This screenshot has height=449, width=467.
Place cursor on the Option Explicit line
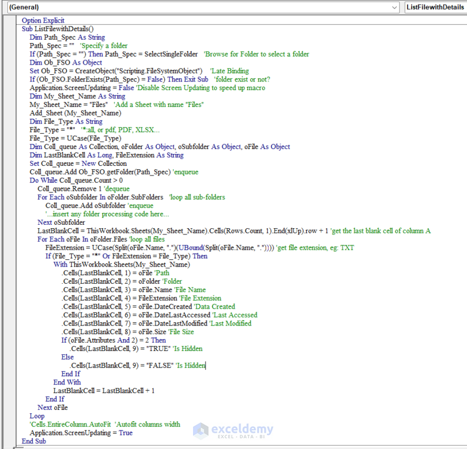click(x=42, y=20)
